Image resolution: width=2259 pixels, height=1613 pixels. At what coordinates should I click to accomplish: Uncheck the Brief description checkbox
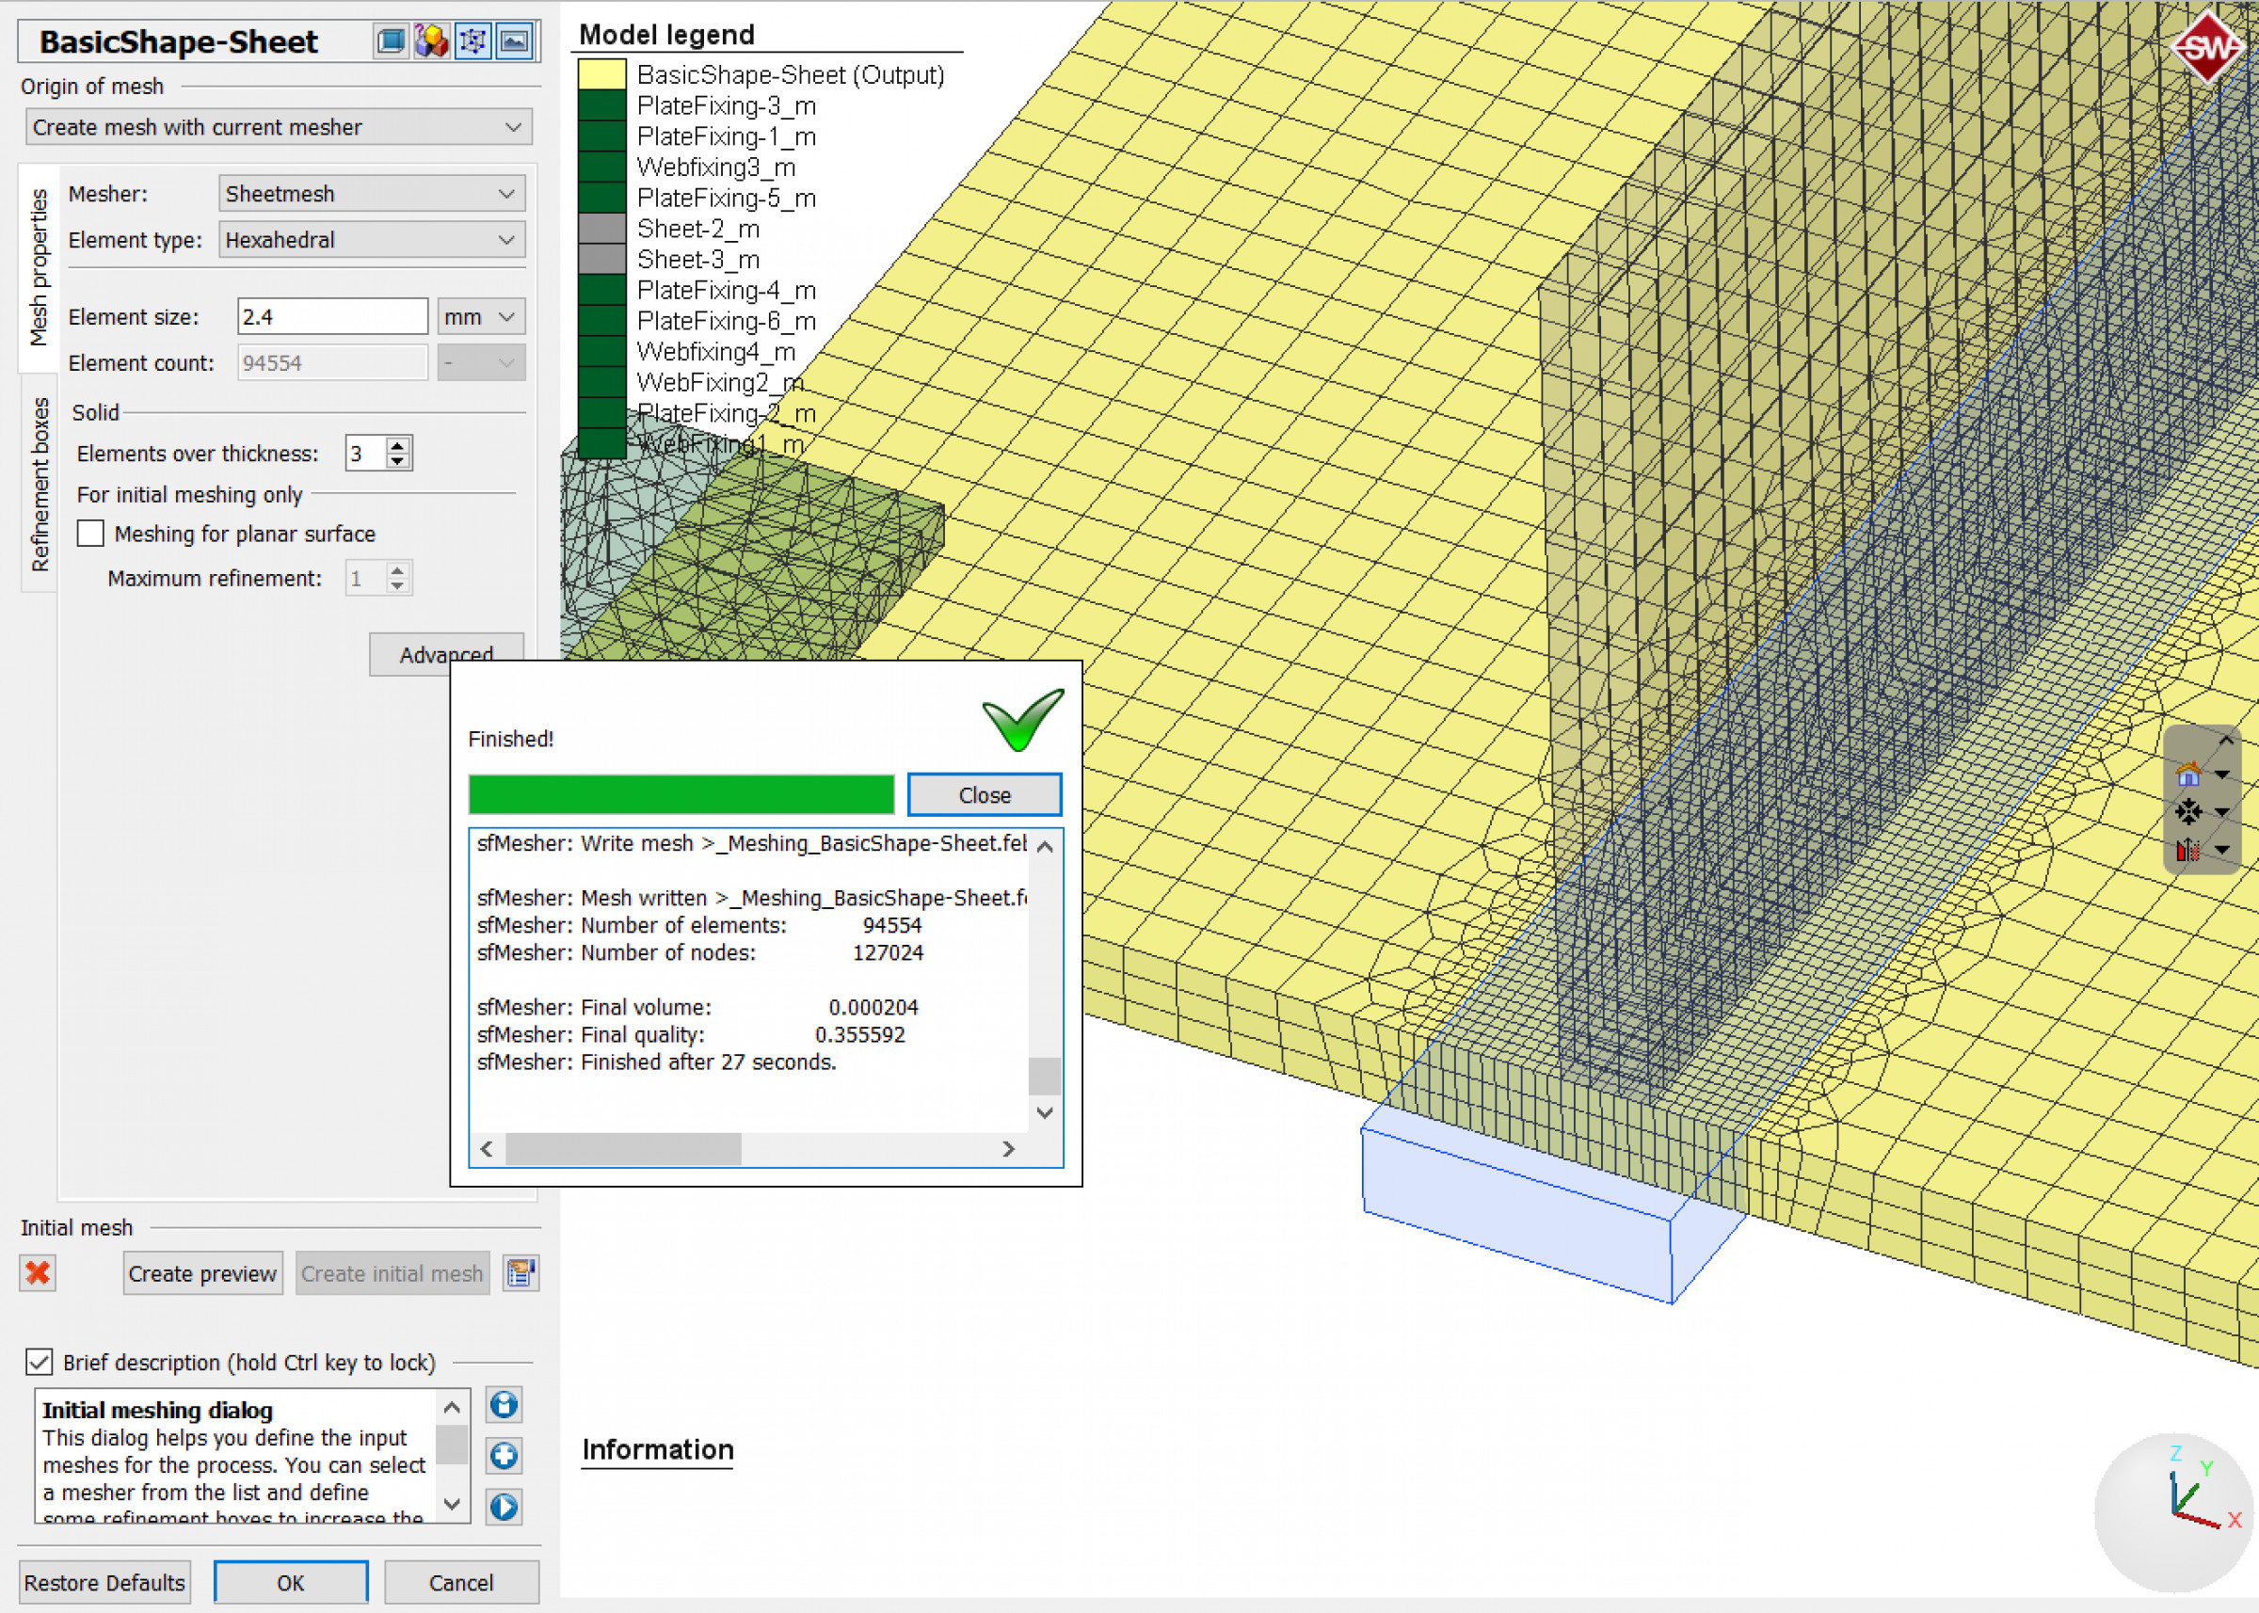[x=39, y=1362]
